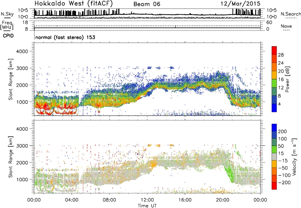Click 'Slant Range [km]' label of velocity panel
This screenshot has width=301, height=208.
click(11, 157)
